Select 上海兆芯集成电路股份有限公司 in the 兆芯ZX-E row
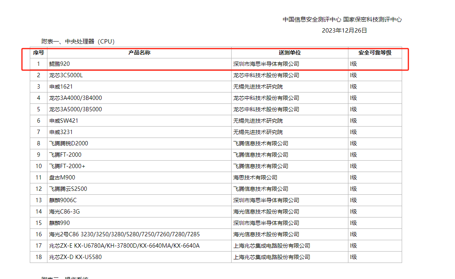Viewport: 455px width, 279px height. coord(272,246)
